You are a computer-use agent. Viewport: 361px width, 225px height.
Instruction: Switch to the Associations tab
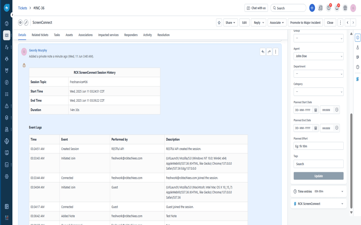tap(85, 35)
